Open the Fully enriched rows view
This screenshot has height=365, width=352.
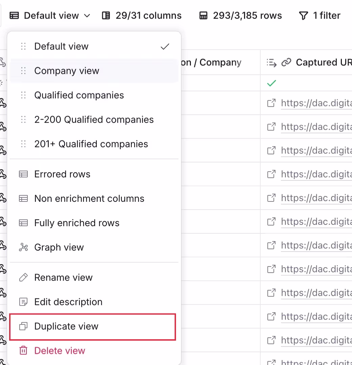click(94, 223)
